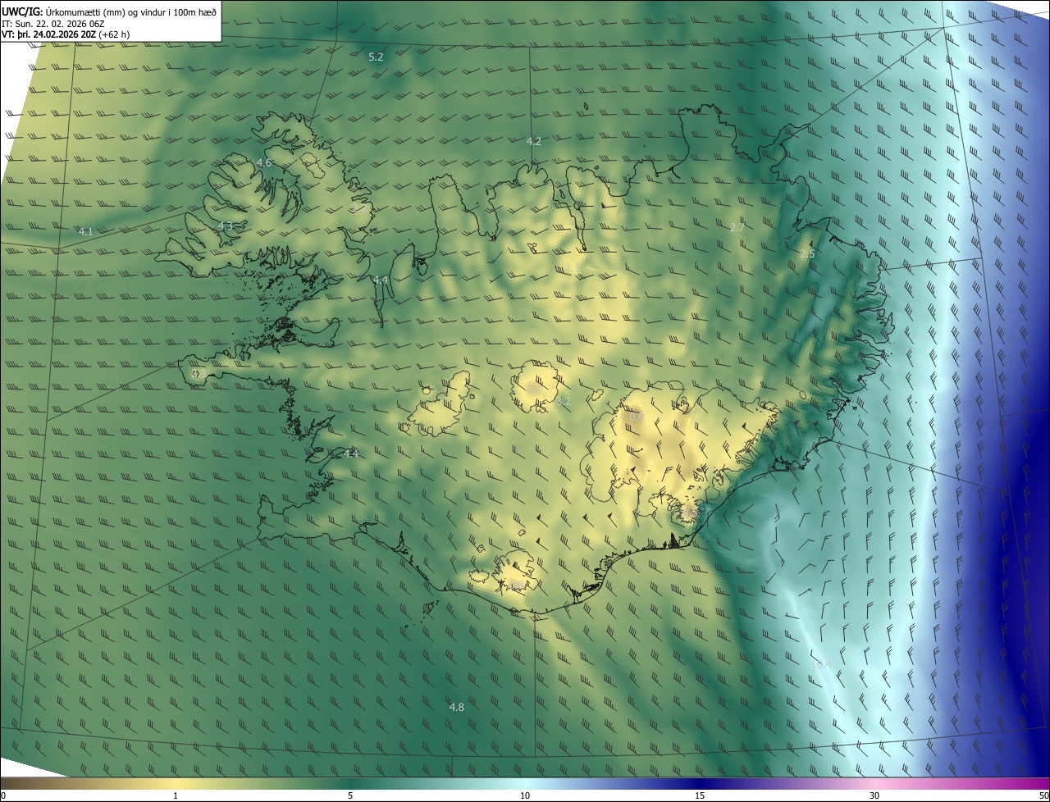Viewport: 1050px width, 802px height.
Task: Click the '(+62 h)' forecast offset text
Action: click(x=113, y=34)
